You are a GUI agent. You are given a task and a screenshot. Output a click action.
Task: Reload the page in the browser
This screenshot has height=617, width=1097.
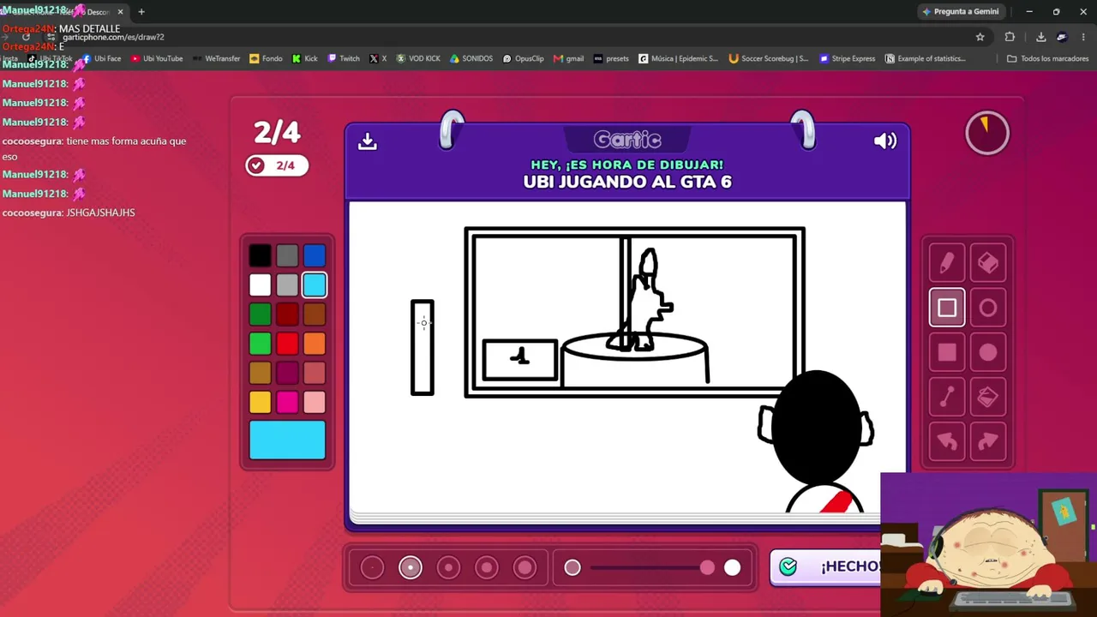click(x=26, y=37)
